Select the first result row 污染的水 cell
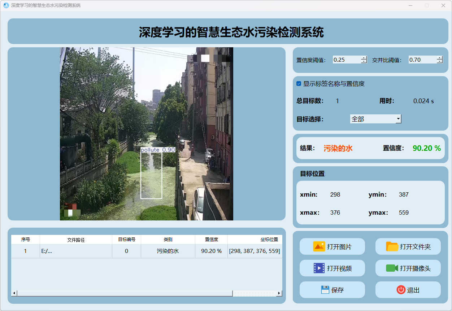This screenshot has height=311, width=452. pyautogui.click(x=168, y=251)
